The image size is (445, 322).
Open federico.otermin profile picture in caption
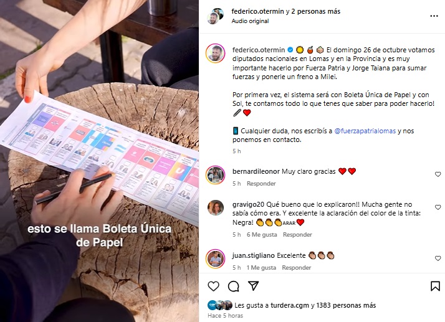(x=216, y=53)
